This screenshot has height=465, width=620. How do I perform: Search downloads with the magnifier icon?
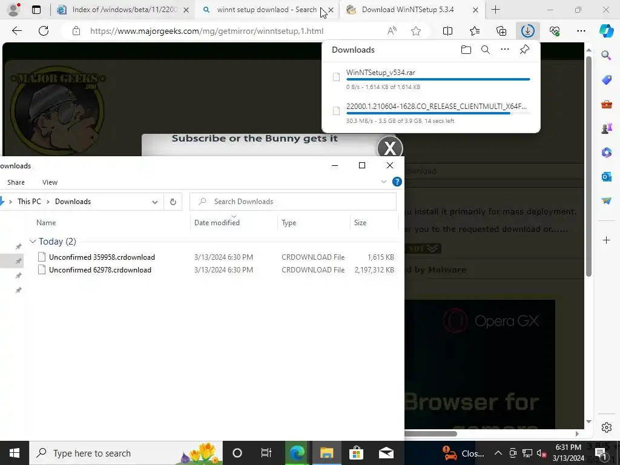click(486, 50)
